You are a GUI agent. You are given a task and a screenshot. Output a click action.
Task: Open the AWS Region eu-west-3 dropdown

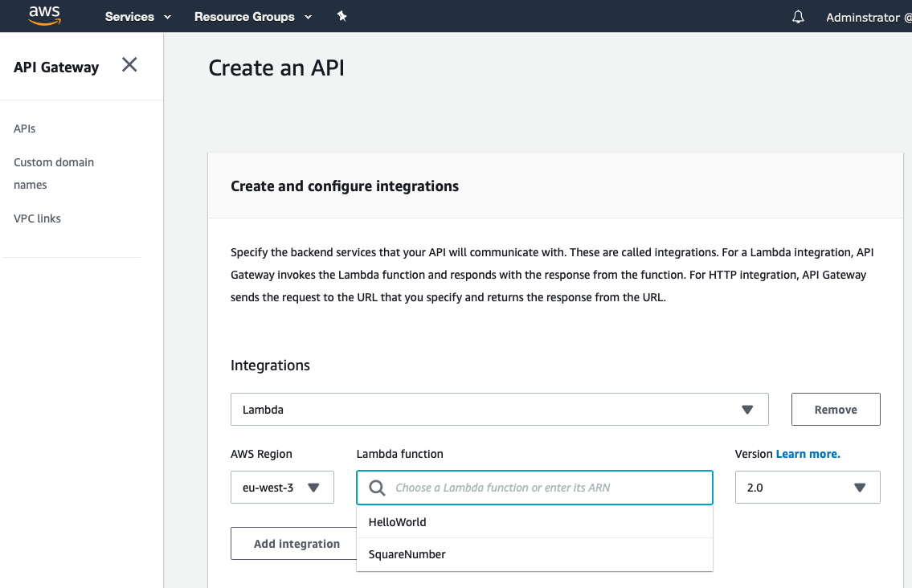click(282, 488)
